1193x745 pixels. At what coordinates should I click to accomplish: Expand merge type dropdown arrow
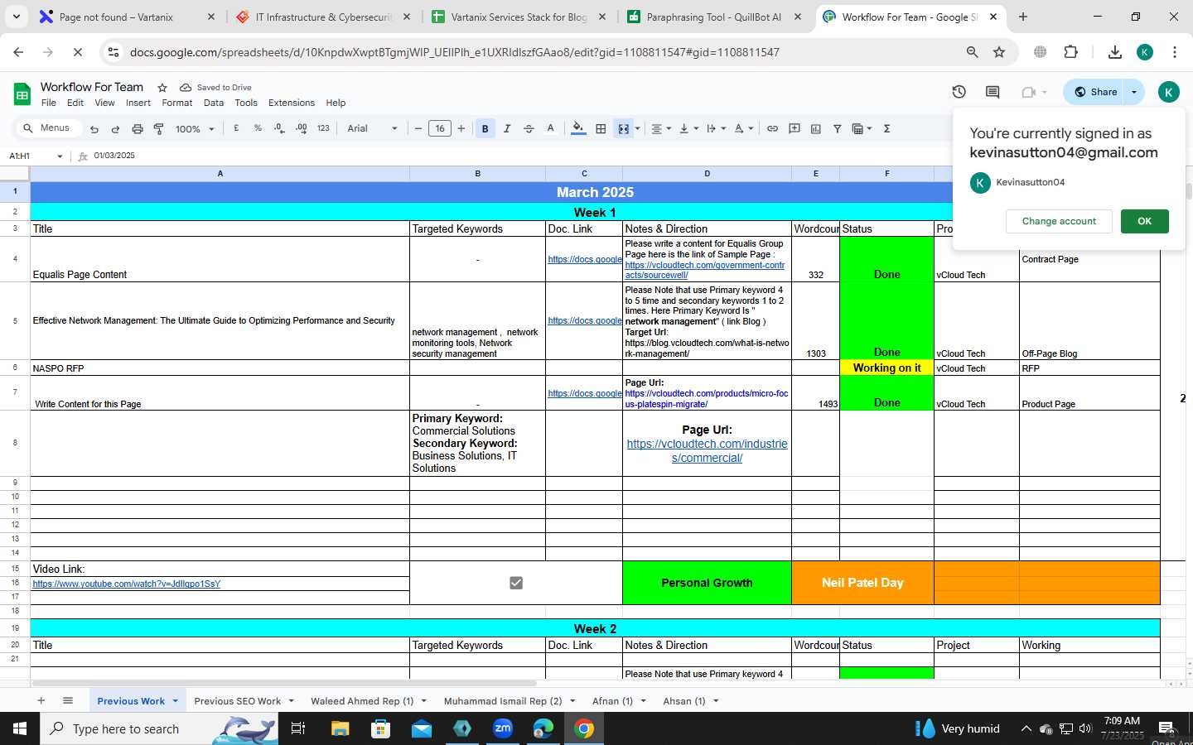637,128
